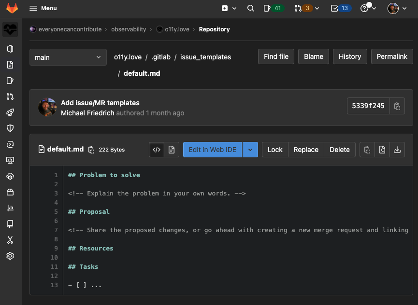The width and height of the screenshot is (418, 305).
Task: Navigate to o11y.love path root
Action: [x=128, y=57]
